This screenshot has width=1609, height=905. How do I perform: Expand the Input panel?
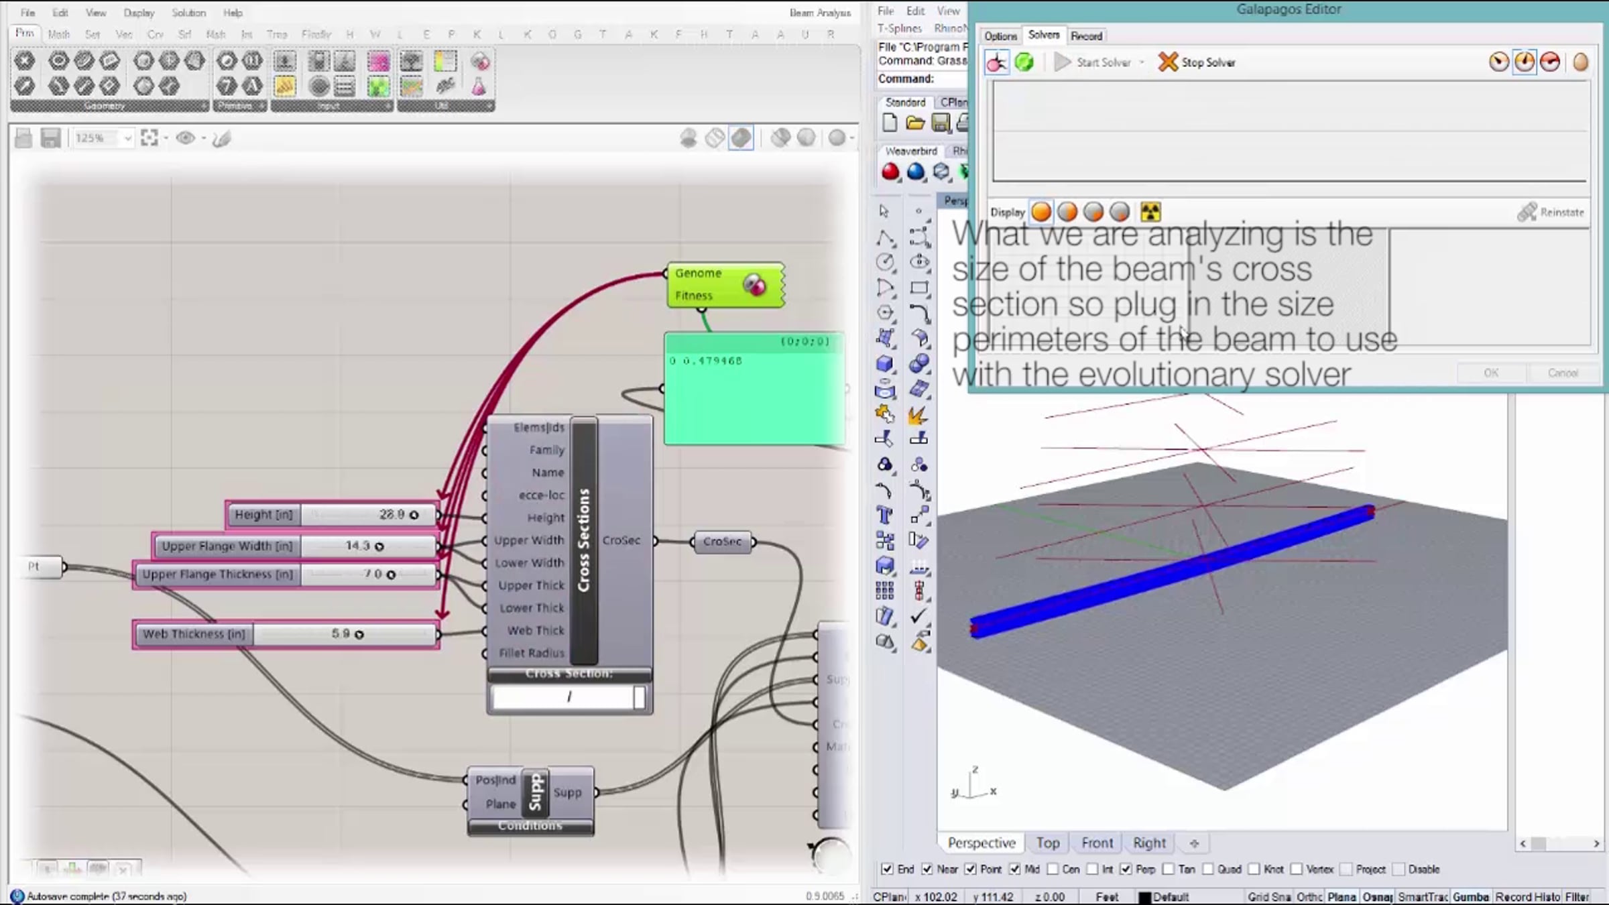(x=390, y=106)
